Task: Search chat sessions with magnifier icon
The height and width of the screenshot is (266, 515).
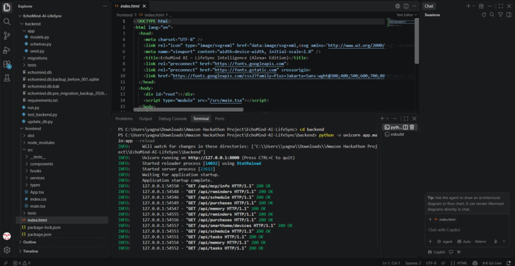Action: pyautogui.click(x=492, y=15)
